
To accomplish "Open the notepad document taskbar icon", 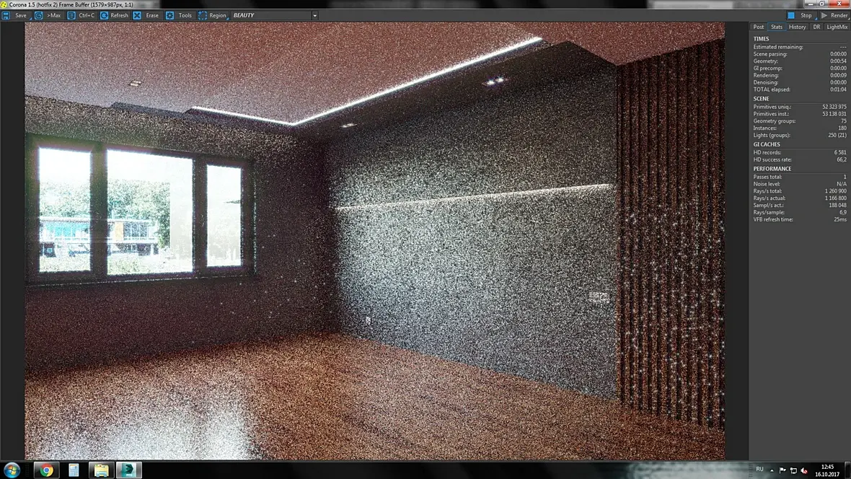I will pyautogui.click(x=74, y=470).
